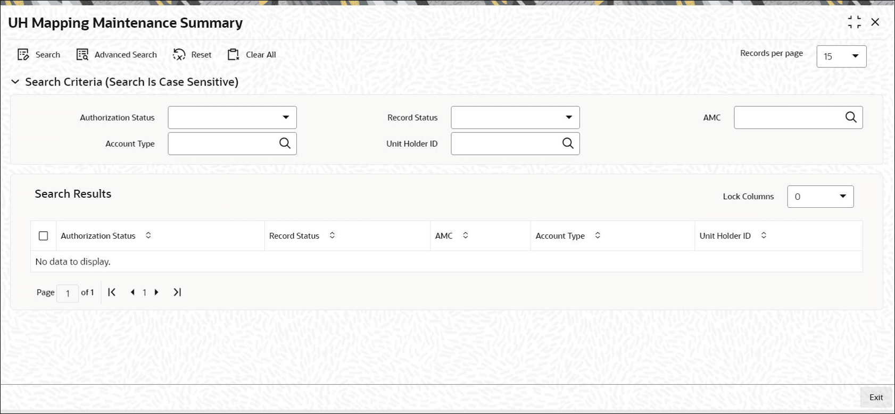
Task: Click the Page number input box
Action: 68,293
